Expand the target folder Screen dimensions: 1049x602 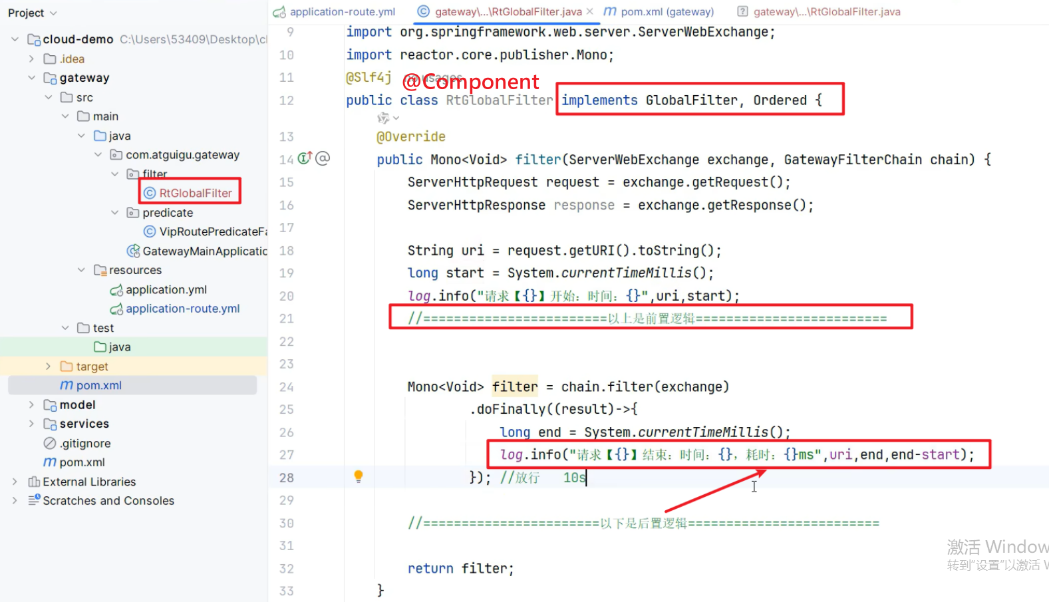tap(48, 367)
